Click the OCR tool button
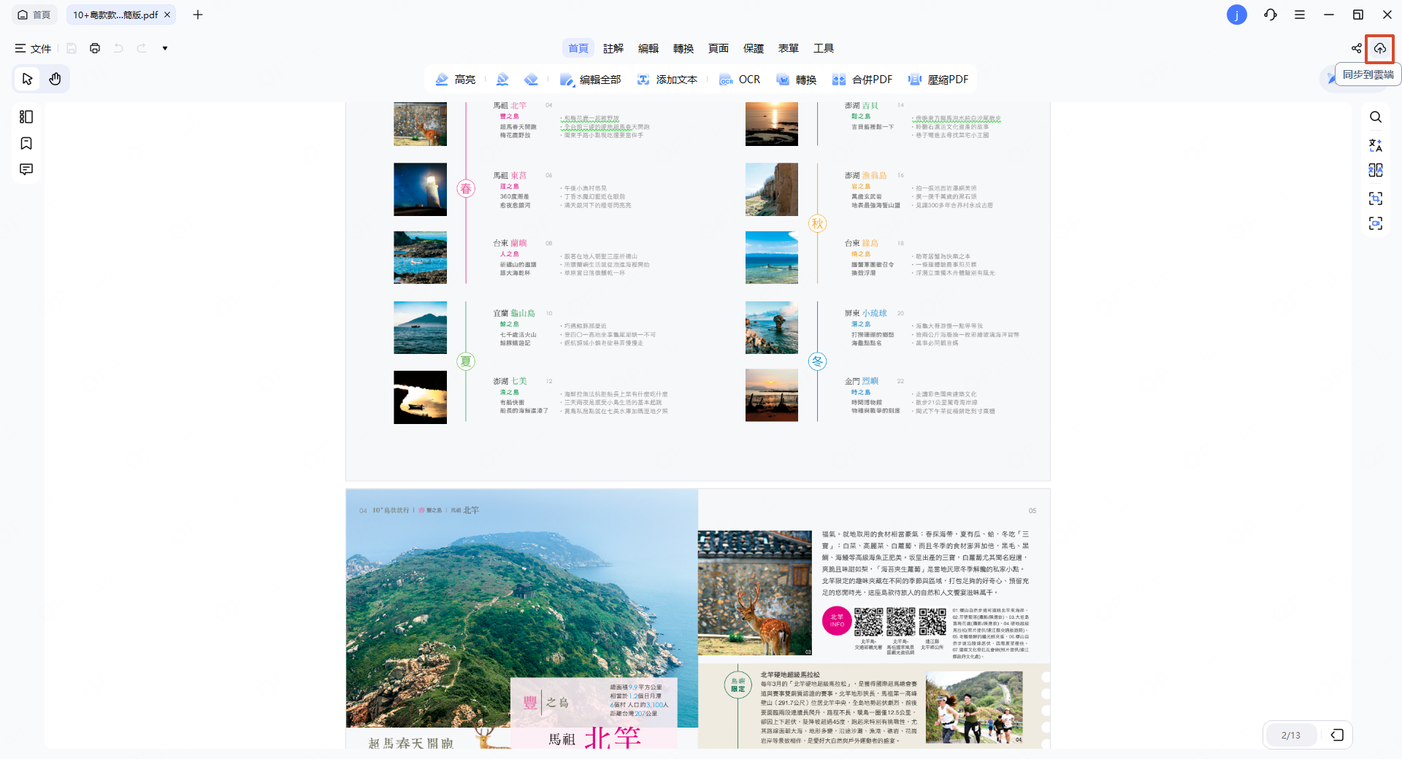1402x759 pixels. click(x=740, y=80)
